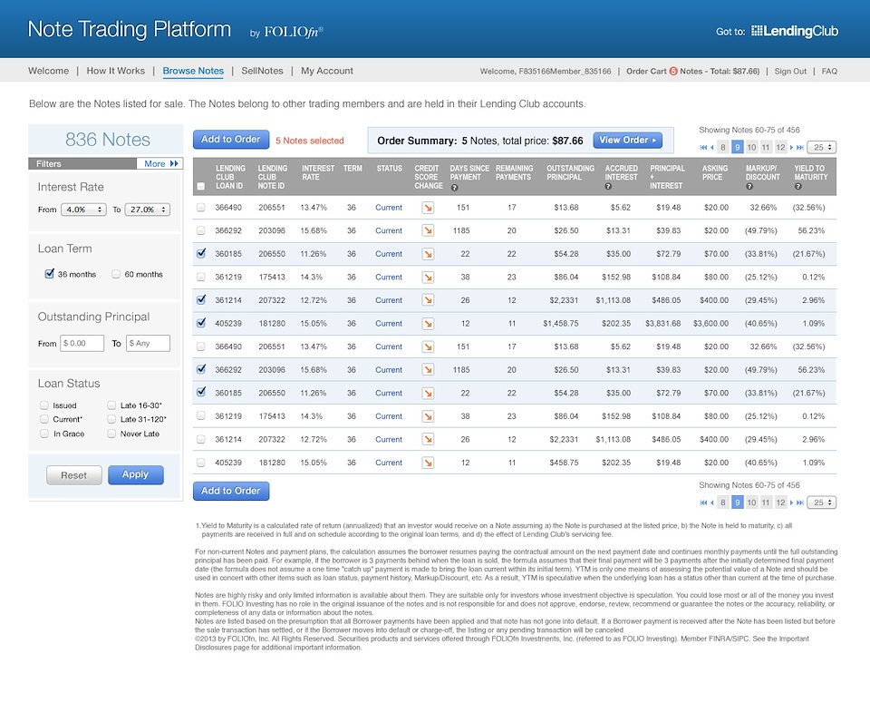Expand More filters in the Filters bar
Image resolution: width=870 pixels, height=722 pixels.
[161, 164]
